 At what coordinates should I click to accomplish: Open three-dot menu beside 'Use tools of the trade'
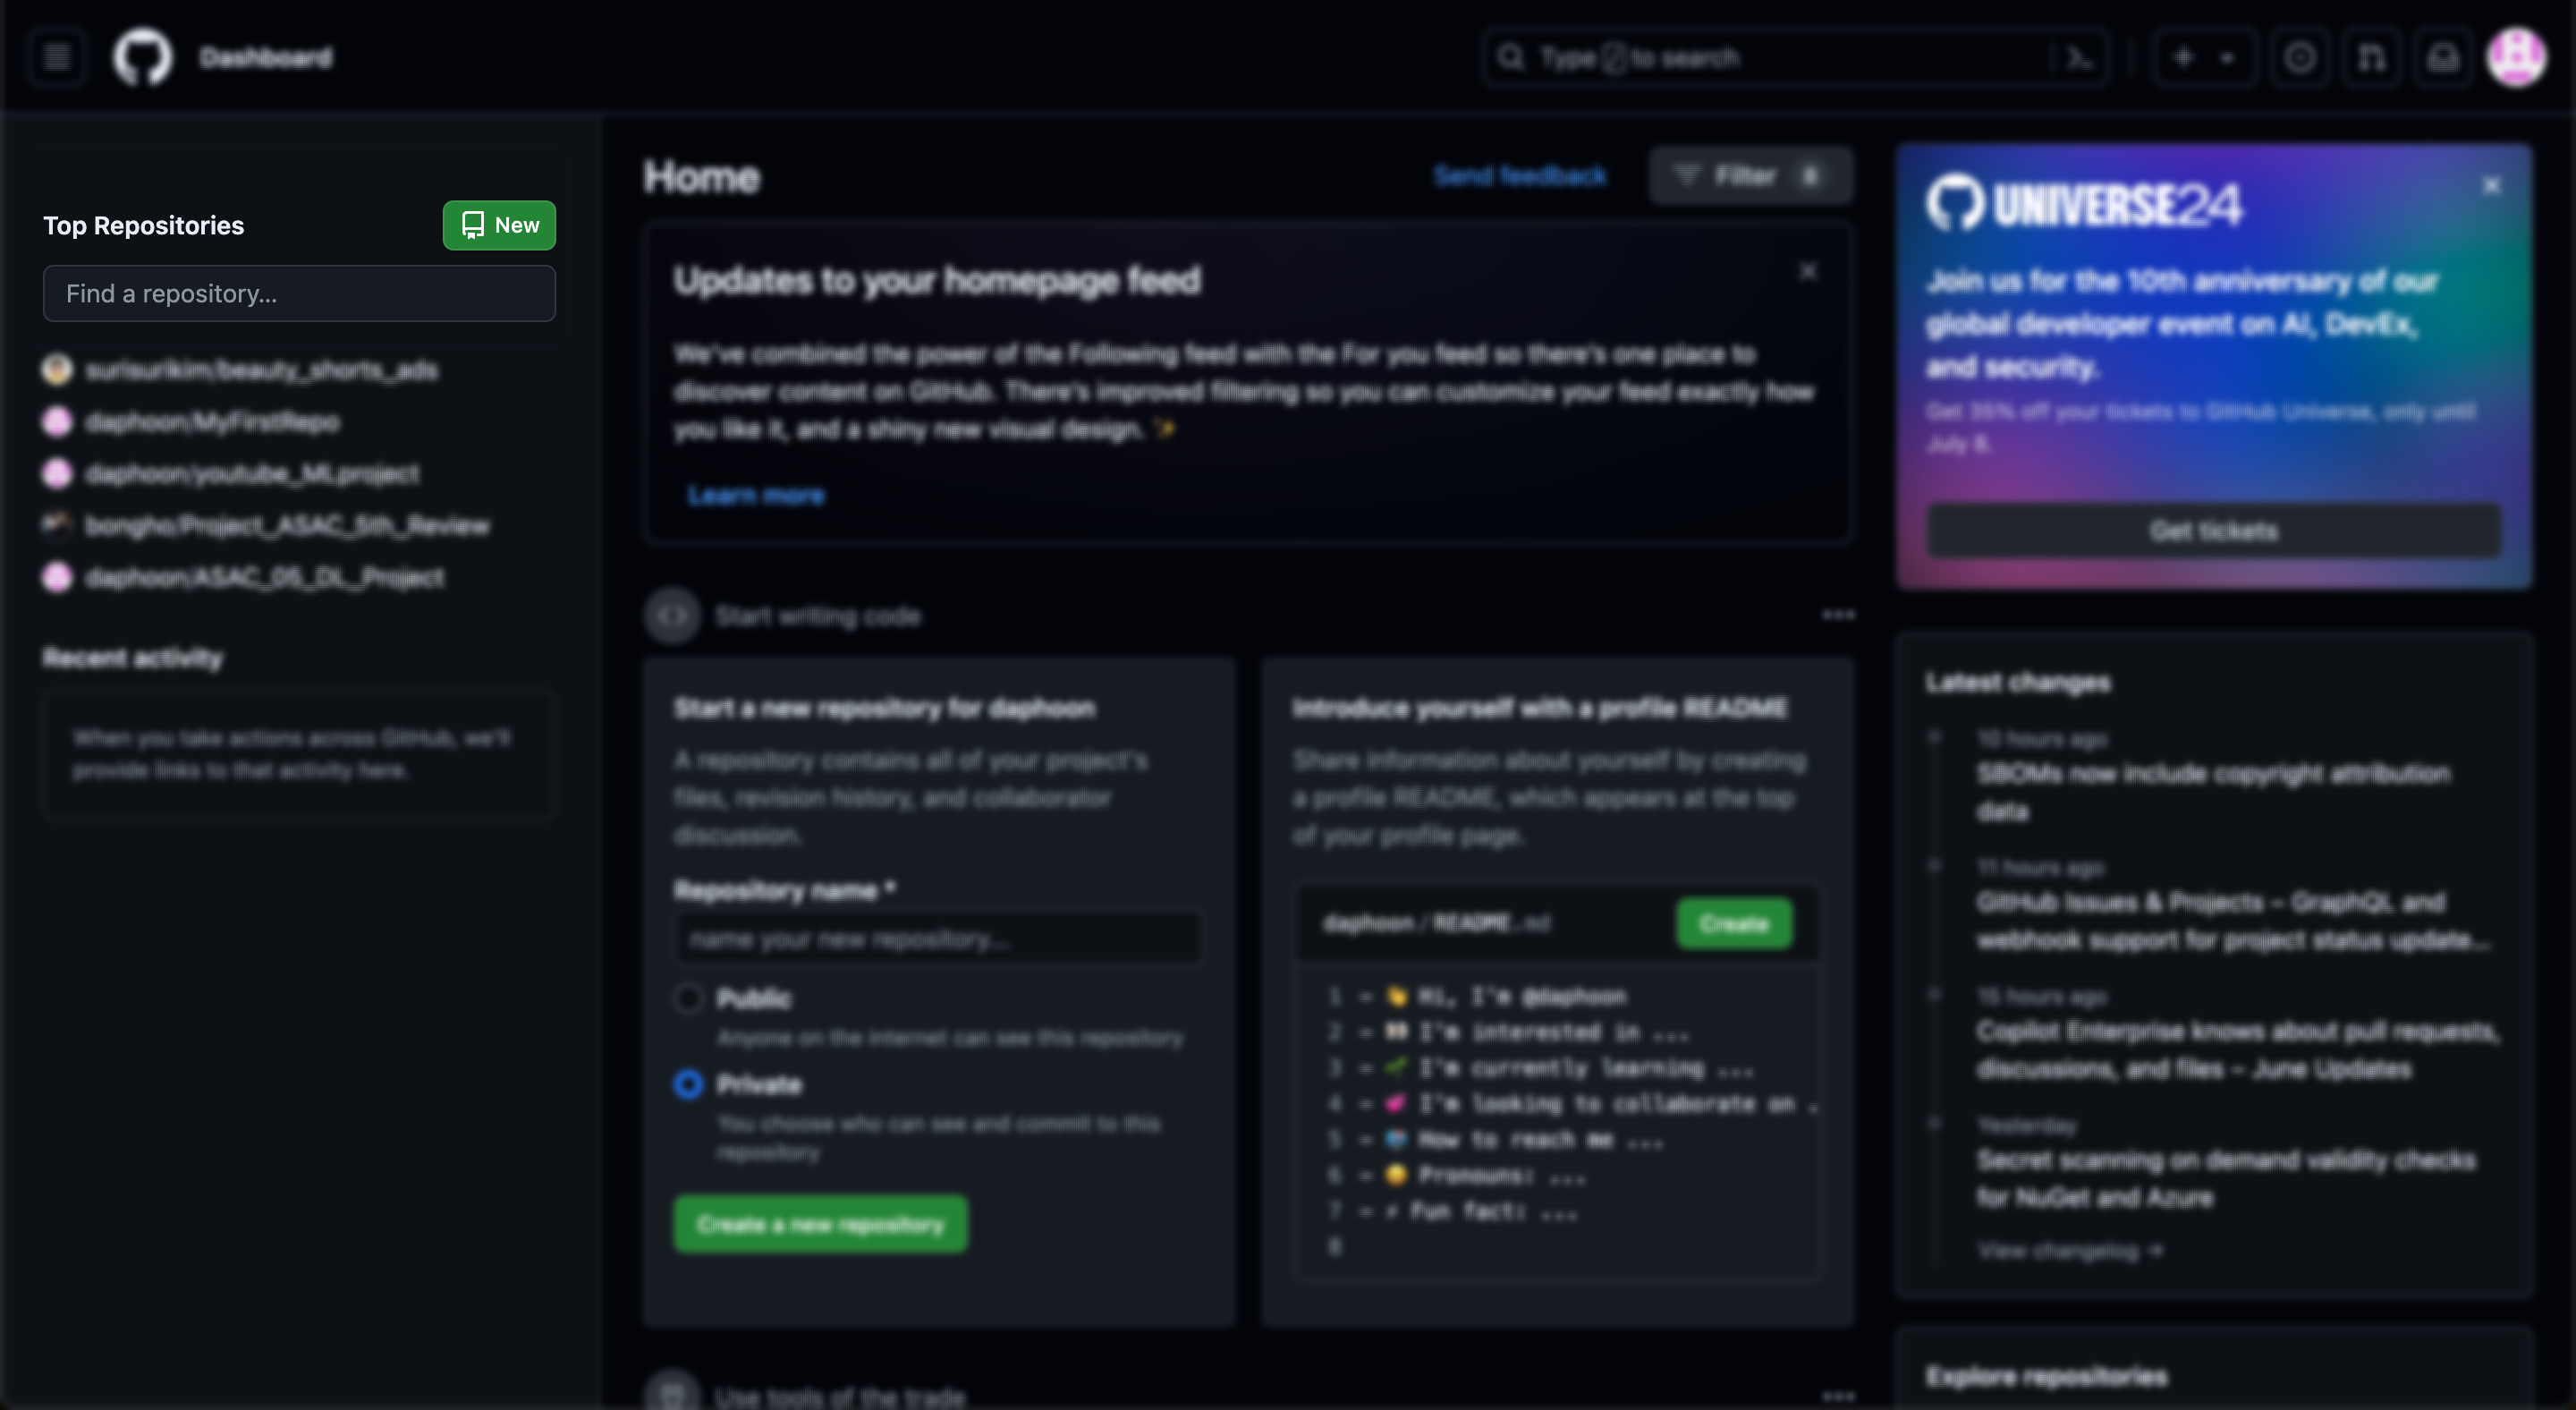pos(1838,1396)
